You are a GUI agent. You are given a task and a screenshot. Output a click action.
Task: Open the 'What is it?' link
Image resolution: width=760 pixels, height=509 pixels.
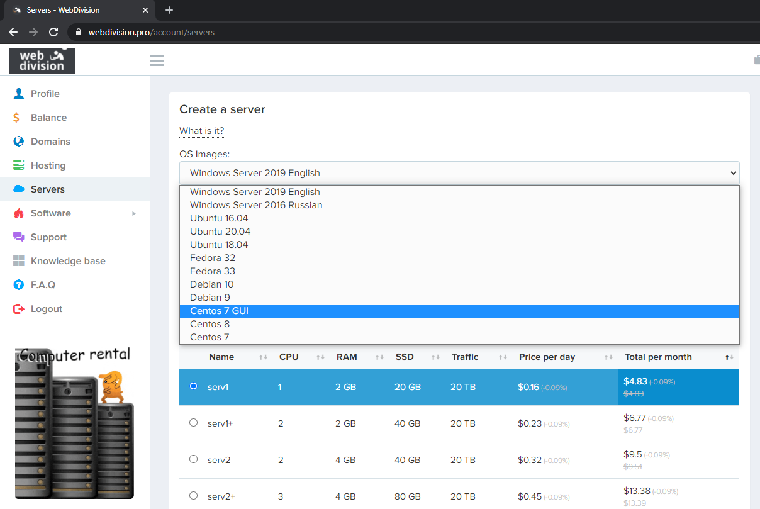click(x=201, y=131)
